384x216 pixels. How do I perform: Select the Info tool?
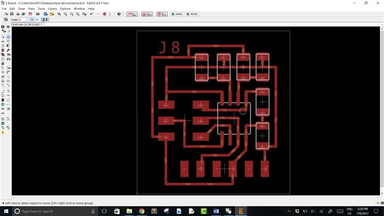coord(3,27)
